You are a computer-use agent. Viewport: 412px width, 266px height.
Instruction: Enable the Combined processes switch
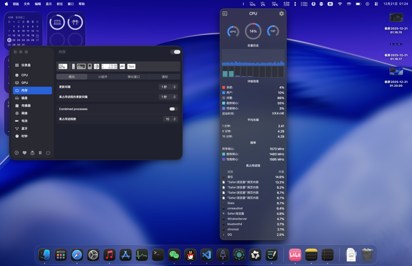pos(173,109)
